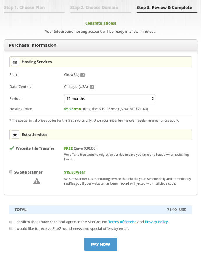Click the green checkmark beside Website File Transfer
Image resolution: width=201 pixels, height=260 pixels.
coord(12,148)
